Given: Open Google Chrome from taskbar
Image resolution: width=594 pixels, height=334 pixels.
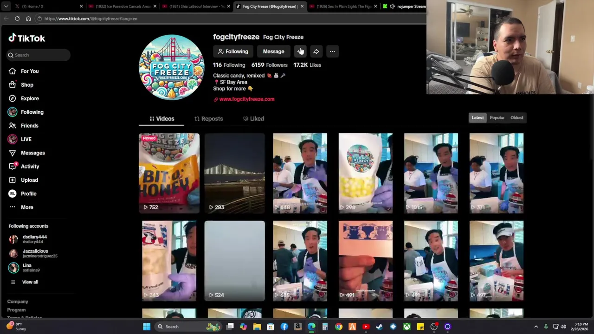Looking at the screenshot, I should [339, 327].
